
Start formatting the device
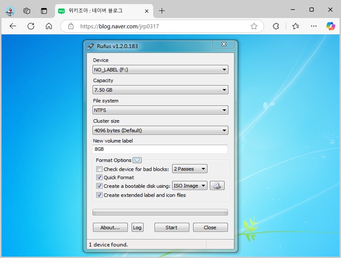pyautogui.click(x=172, y=227)
